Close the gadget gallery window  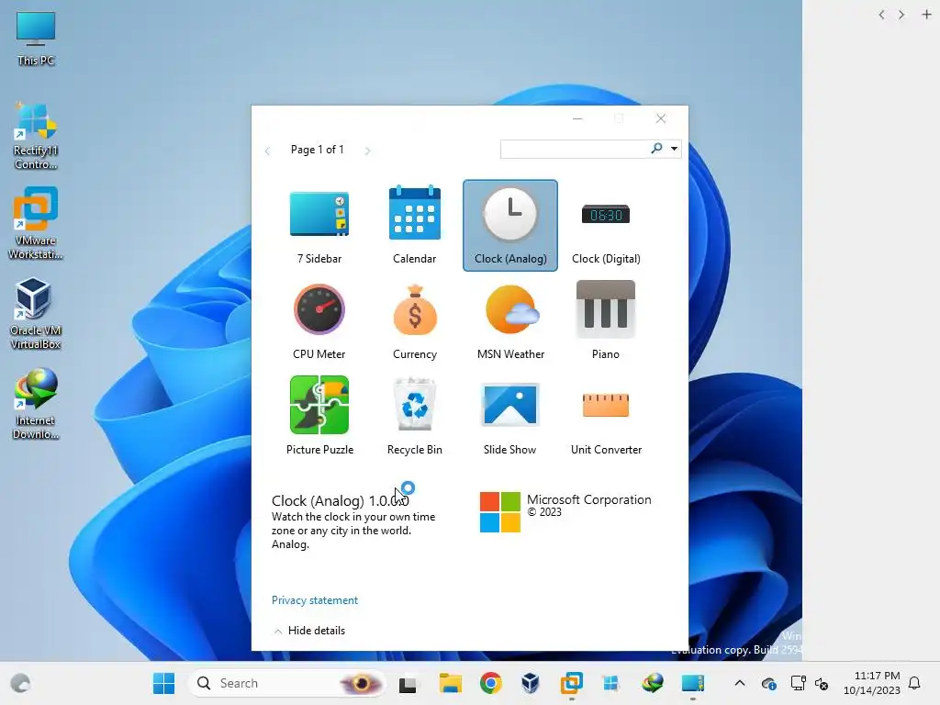click(x=661, y=118)
